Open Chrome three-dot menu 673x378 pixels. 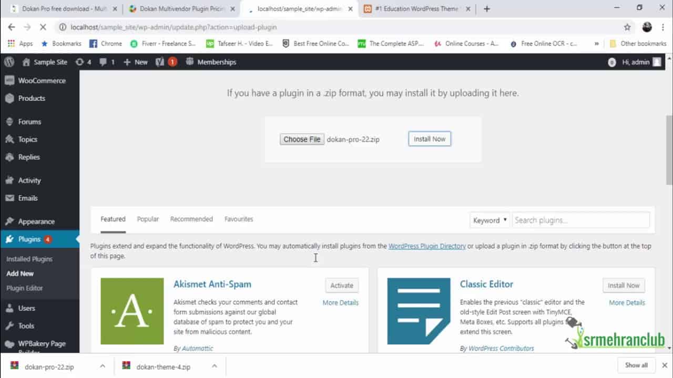pyautogui.click(x=663, y=27)
